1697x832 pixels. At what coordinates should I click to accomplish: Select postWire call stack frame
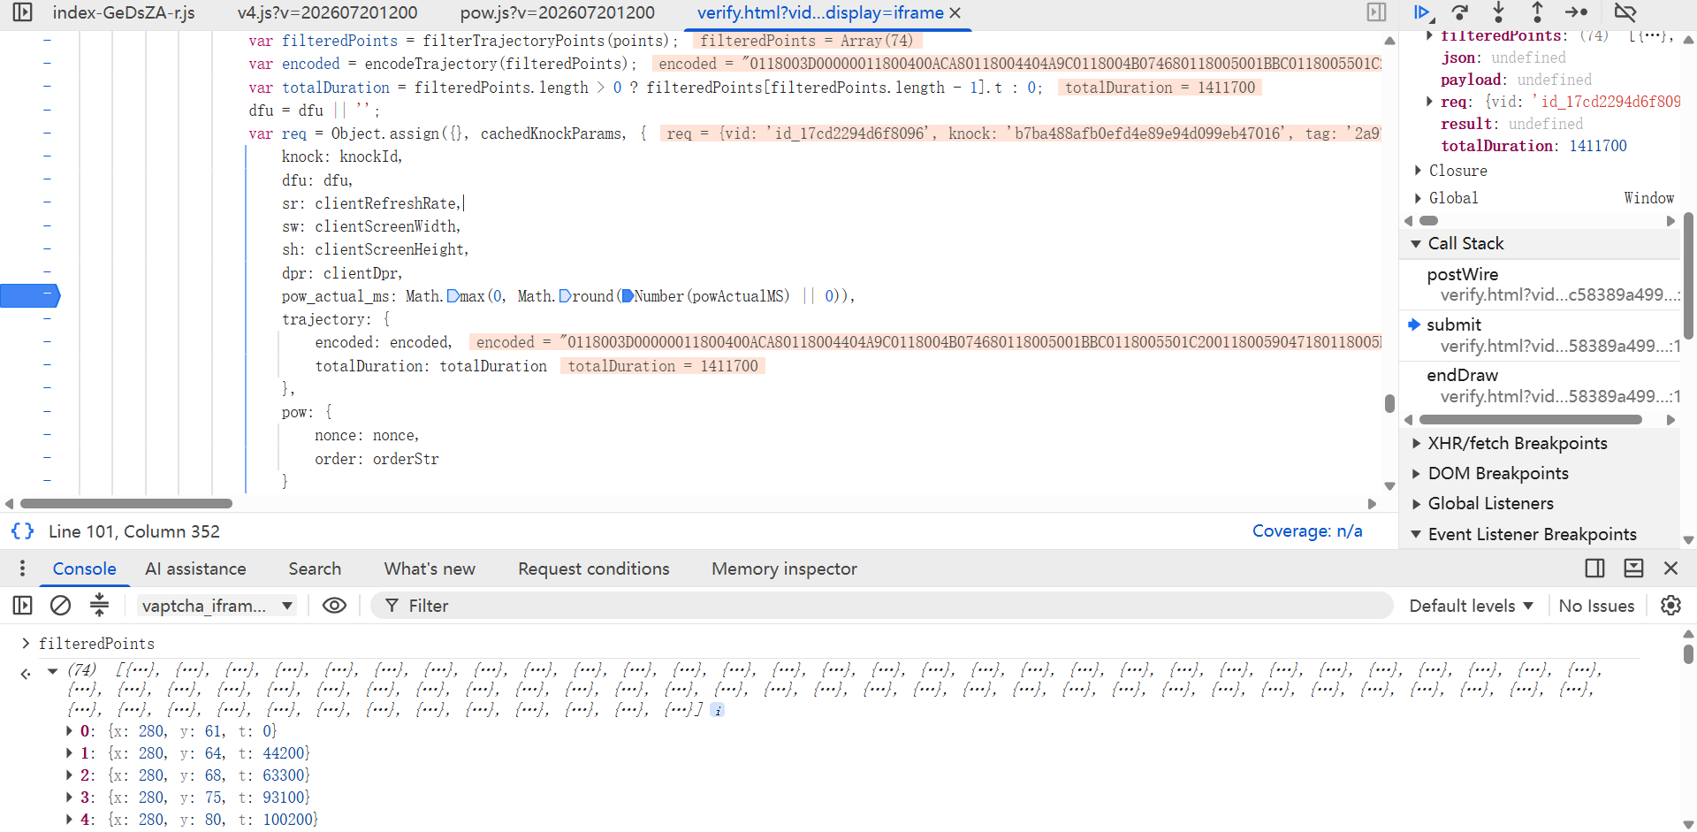(1540, 284)
